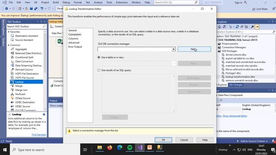Click the Refresh icon in Solution Explorer toolbar
The image size is (276, 155).
tap(237, 27)
